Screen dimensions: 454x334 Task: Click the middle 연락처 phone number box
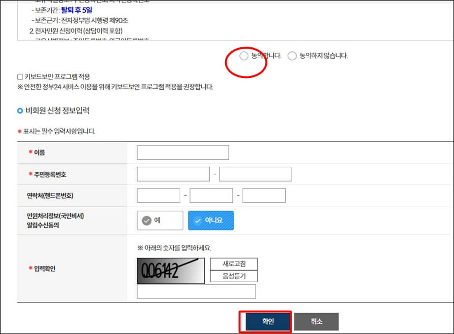click(211, 195)
